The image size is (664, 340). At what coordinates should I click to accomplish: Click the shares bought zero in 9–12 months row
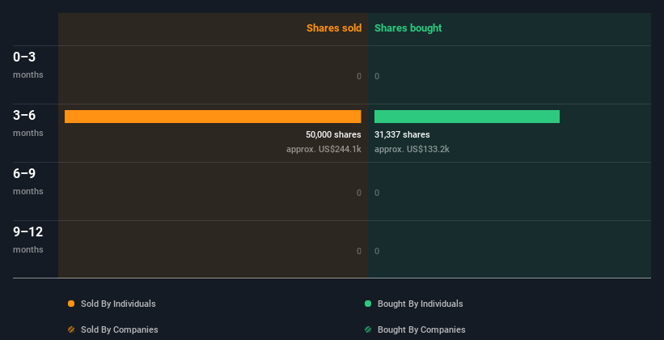coord(377,251)
